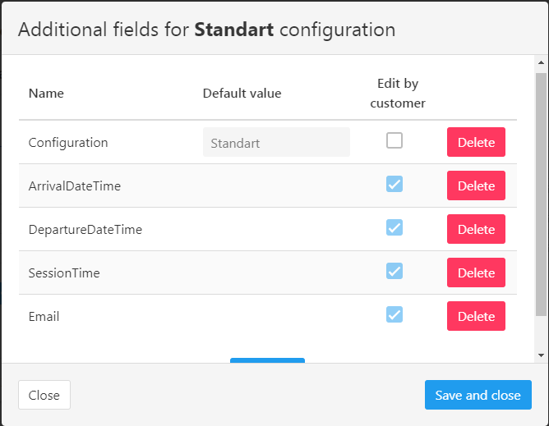
Task: Click the scrollbar up arrow
Action: (x=541, y=62)
